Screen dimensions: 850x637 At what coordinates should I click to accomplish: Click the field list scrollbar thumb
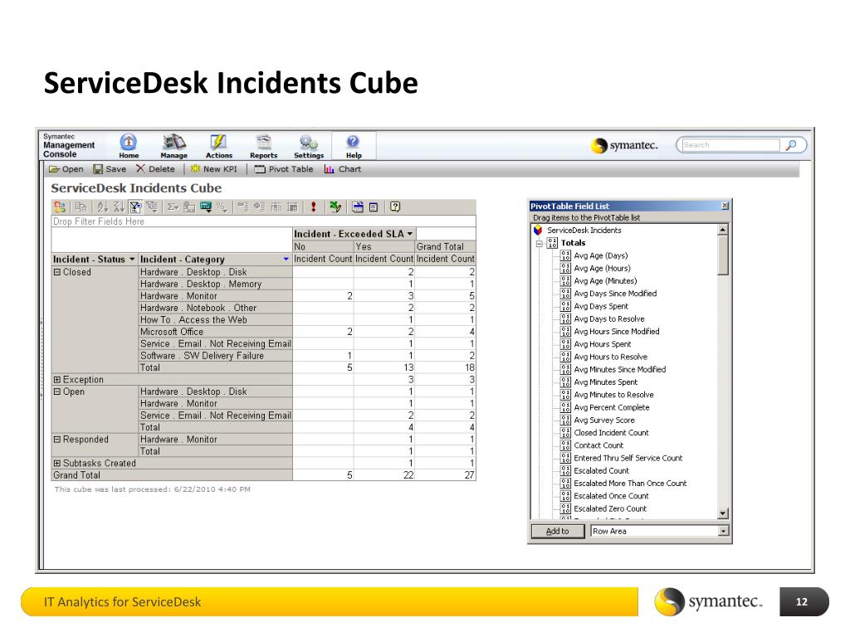pyautogui.click(x=723, y=255)
